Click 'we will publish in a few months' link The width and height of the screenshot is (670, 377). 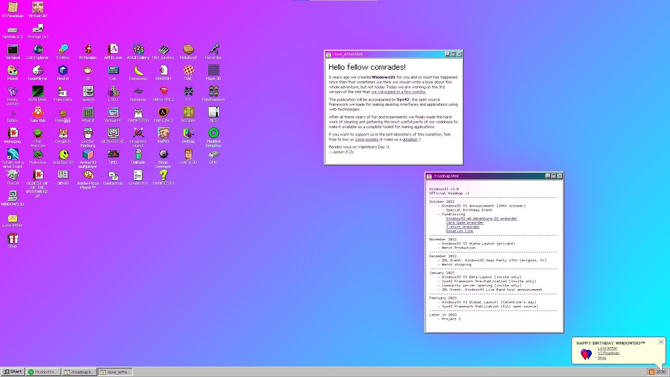pyautogui.click(x=398, y=92)
